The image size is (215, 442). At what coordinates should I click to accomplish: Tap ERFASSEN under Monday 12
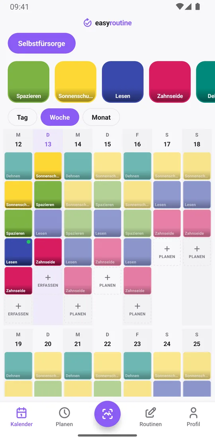18,309
